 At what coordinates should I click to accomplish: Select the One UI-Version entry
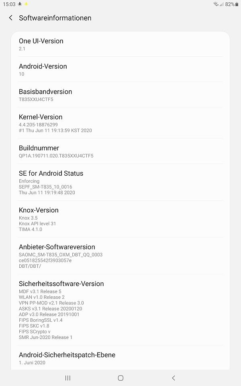[x=120, y=44]
